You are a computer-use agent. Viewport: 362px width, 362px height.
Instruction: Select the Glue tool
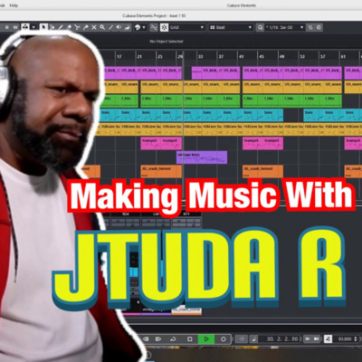point(86,27)
